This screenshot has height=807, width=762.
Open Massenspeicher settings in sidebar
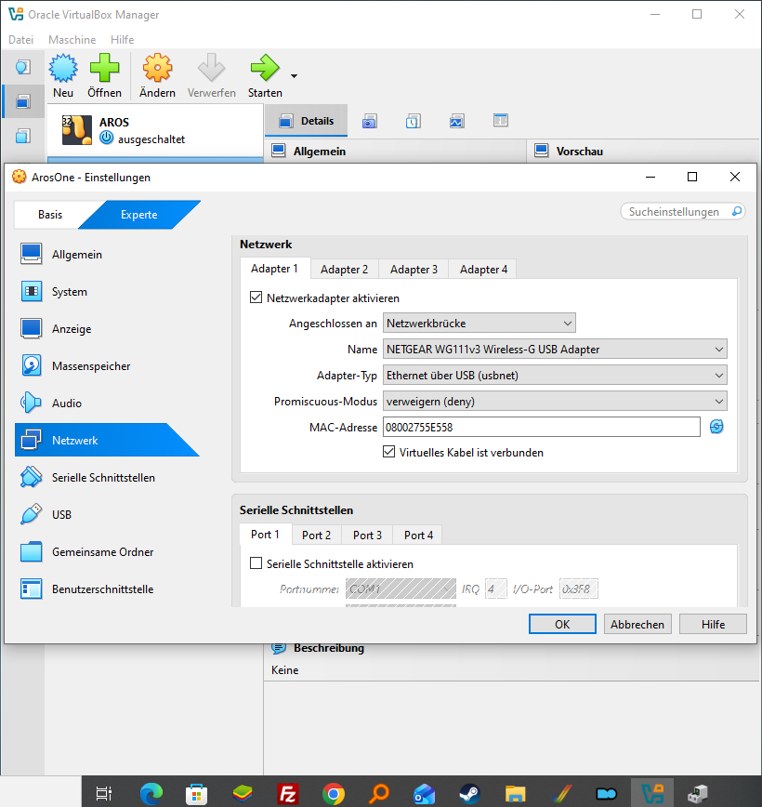tap(91, 366)
